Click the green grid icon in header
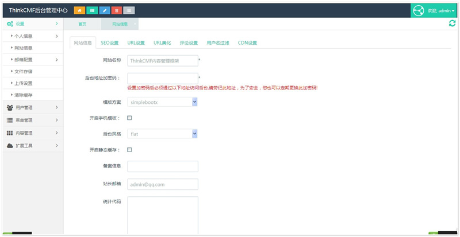The height and width of the screenshot is (237, 460). (x=91, y=10)
